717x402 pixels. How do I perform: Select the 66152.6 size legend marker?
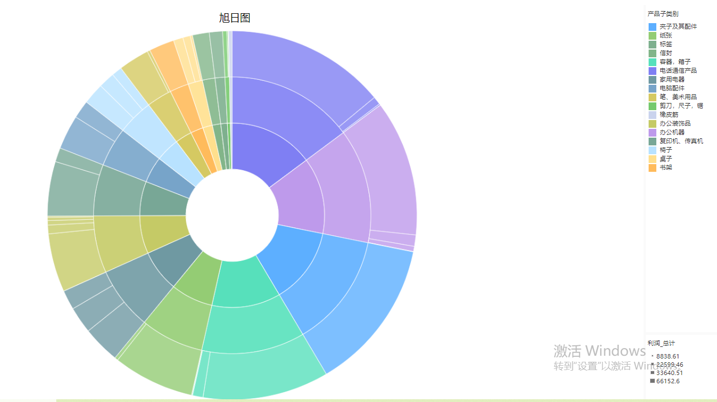pyautogui.click(x=652, y=381)
